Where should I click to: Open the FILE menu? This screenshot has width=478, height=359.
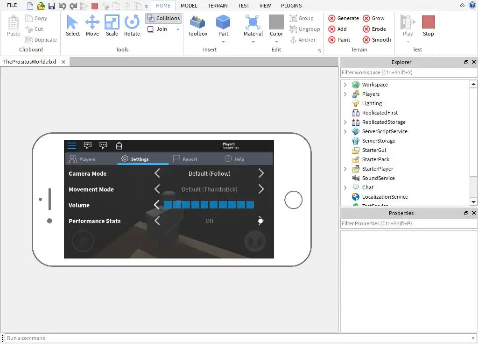[x=12, y=5]
